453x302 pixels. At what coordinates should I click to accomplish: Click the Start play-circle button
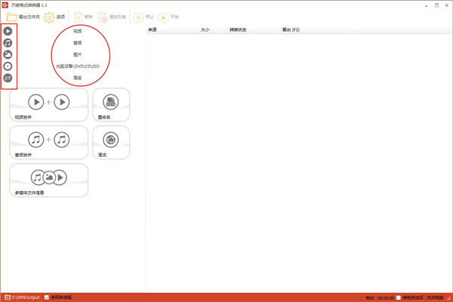(163, 17)
